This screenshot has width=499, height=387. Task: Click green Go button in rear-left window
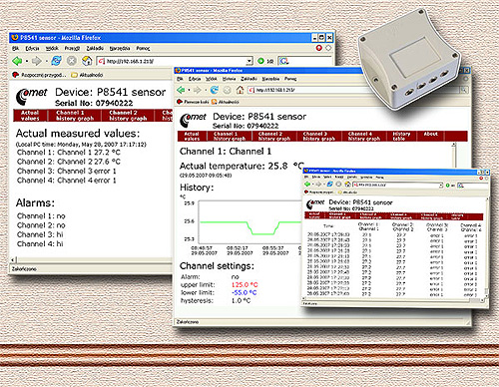pos(260,61)
